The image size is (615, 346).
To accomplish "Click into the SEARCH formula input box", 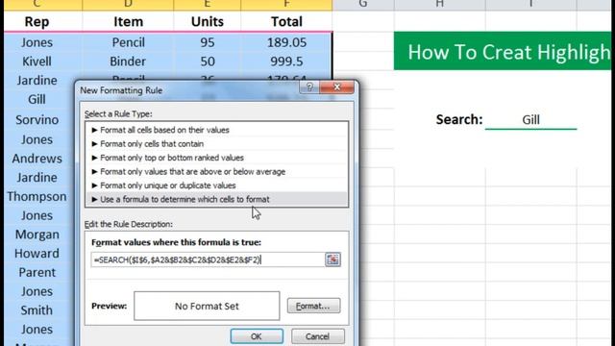I will (x=208, y=259).
